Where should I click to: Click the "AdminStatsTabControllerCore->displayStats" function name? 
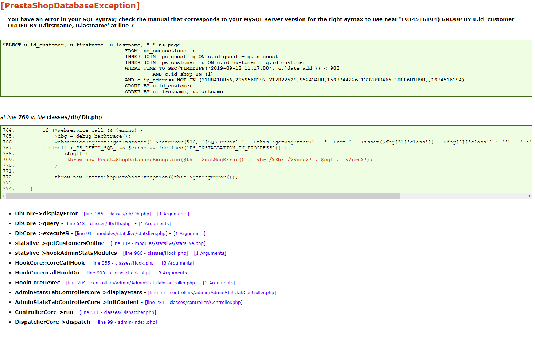(78, 292)
